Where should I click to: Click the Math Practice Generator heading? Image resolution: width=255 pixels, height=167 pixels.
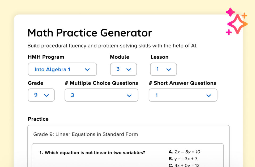[90, 33]
